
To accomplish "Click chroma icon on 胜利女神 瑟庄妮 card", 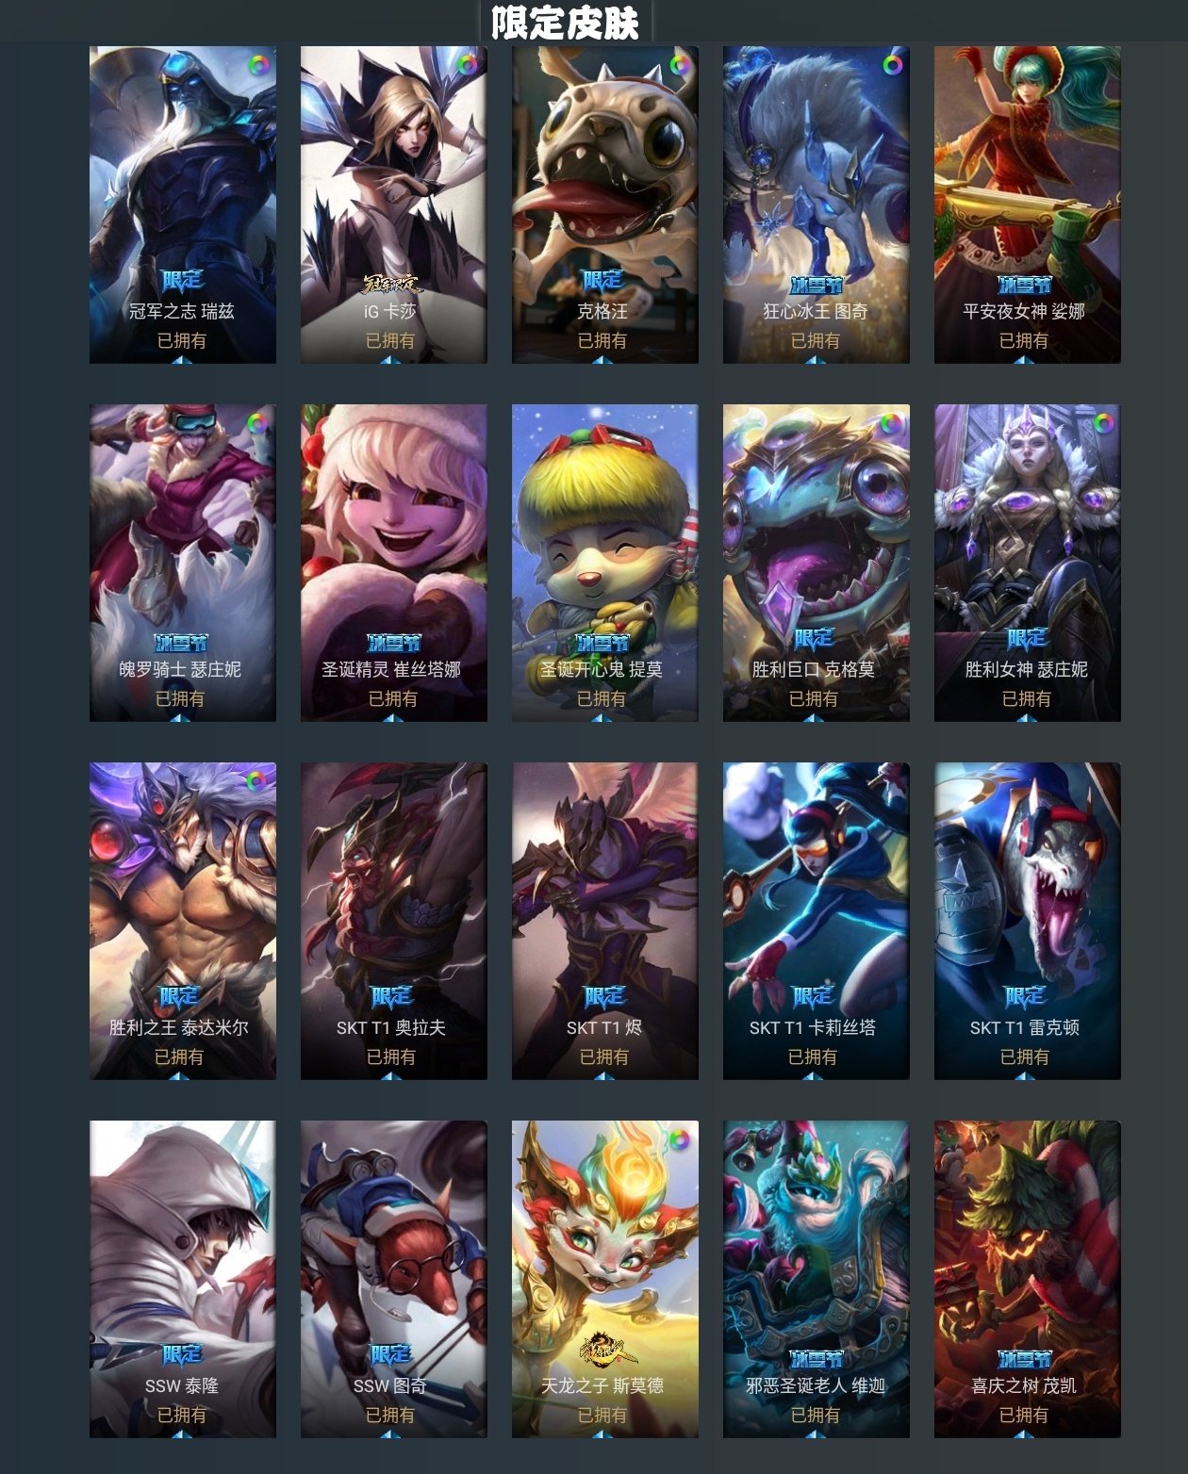I will click(1103, 423).
